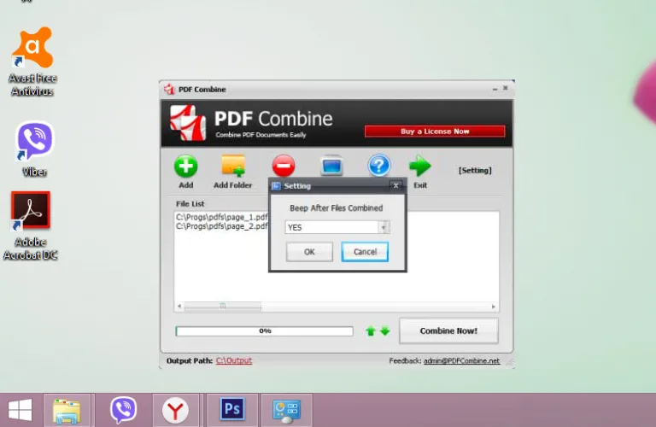Move file down with green down arrow

385,331
